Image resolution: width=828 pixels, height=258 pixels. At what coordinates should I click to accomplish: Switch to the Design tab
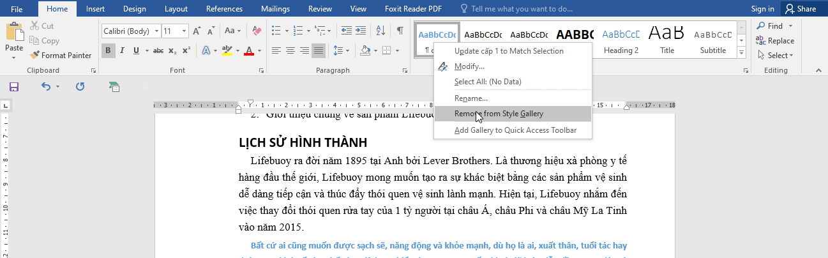134,9
